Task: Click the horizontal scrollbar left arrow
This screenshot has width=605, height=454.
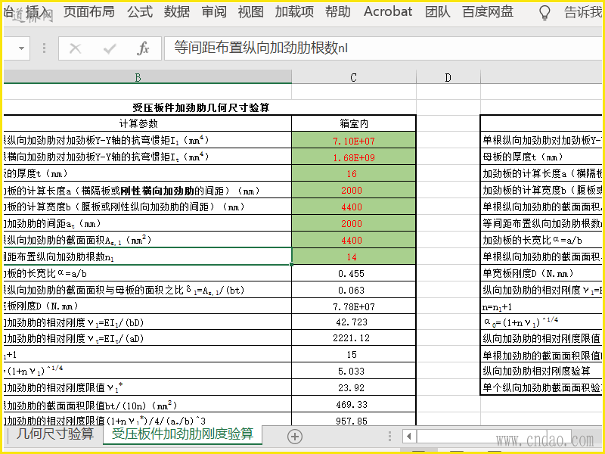Action: (409, 437)
